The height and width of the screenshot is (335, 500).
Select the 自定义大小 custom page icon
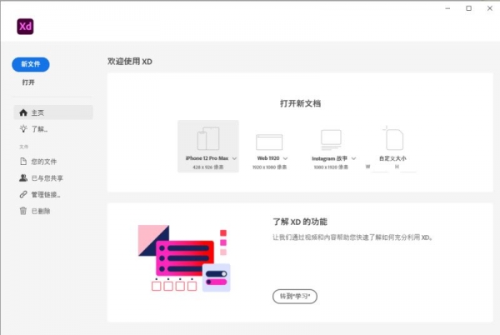[x=393, y=138]
